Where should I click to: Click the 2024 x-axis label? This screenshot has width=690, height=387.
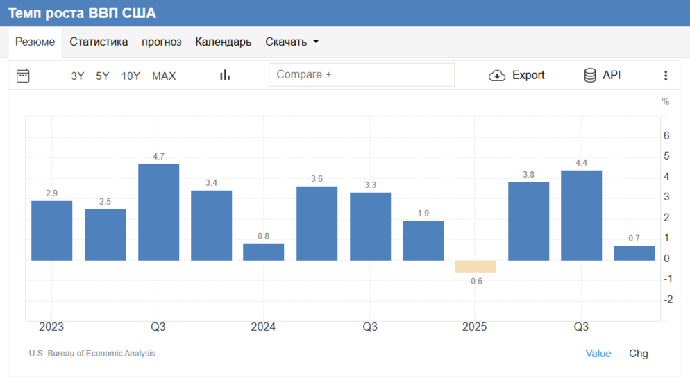click(263, 327)
